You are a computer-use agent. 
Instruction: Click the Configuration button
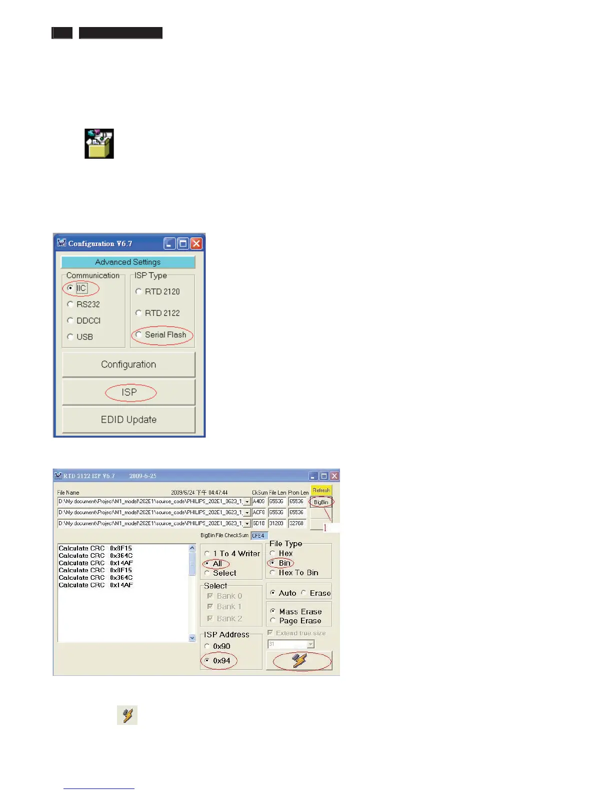pos(128,364)
